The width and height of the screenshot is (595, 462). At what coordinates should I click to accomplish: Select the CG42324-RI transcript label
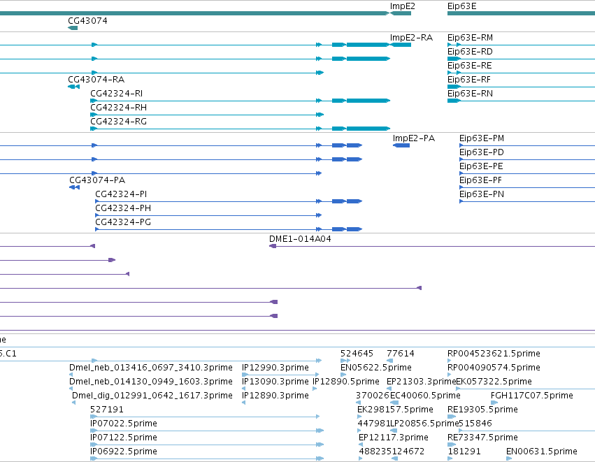(117, 94)
